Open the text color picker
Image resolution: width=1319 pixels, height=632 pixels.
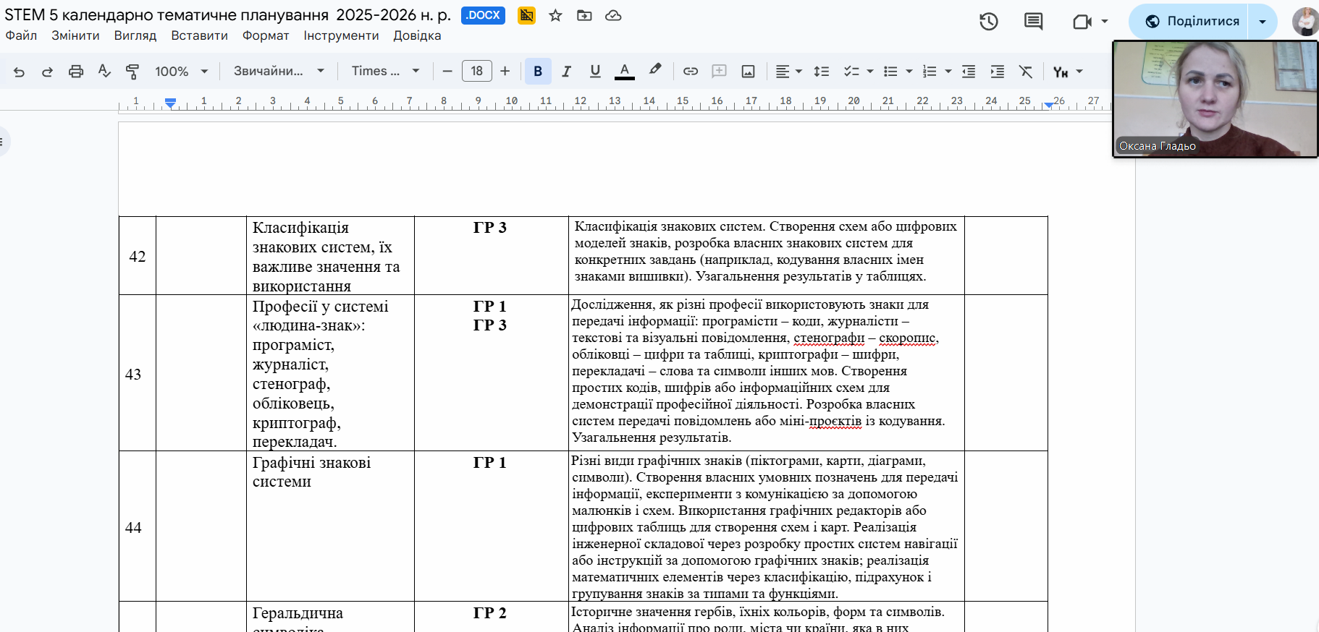[x=624, y=72]
